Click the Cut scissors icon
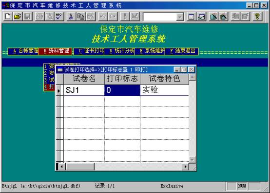Screen dimensions: 270x193 (71, 17)
